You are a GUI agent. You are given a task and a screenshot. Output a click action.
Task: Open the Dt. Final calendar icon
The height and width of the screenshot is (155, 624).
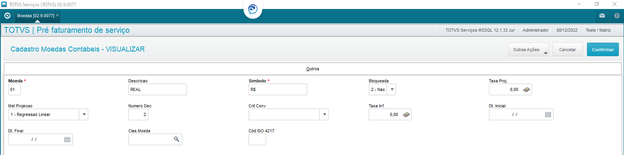68,139
